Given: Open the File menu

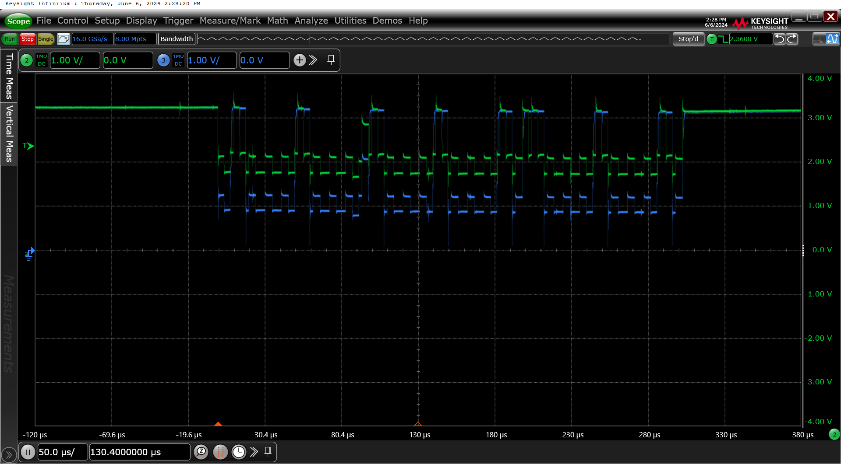Looking at the screenshot, I should coord(44,21).
